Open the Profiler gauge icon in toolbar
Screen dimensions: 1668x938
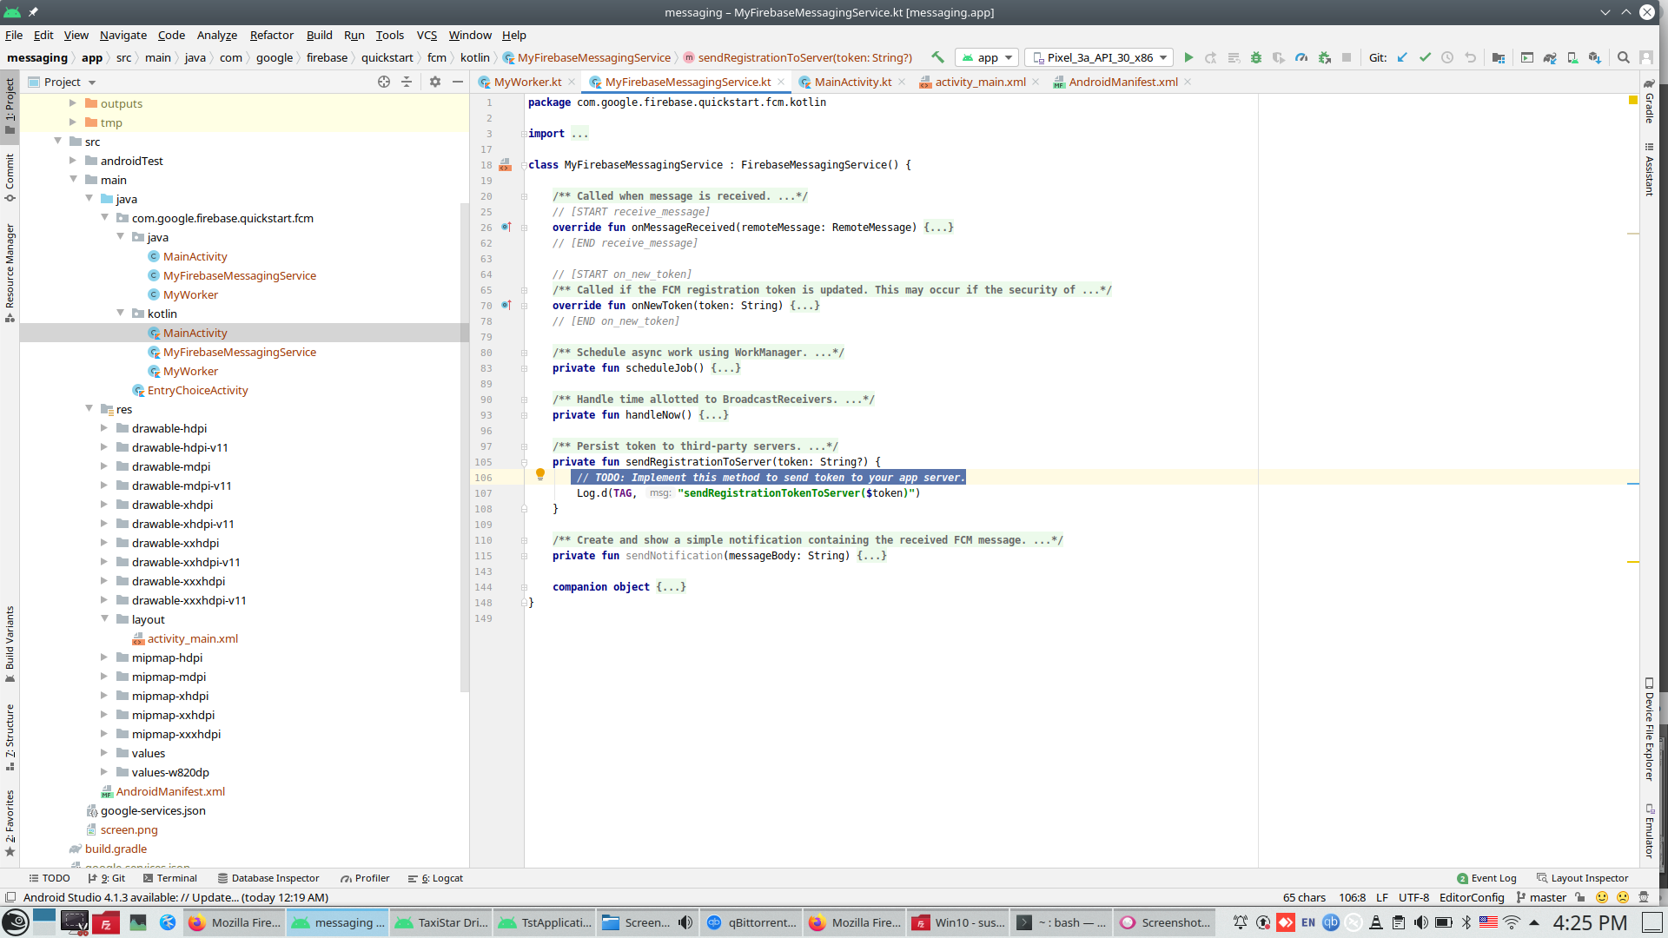pos(1301,57)
